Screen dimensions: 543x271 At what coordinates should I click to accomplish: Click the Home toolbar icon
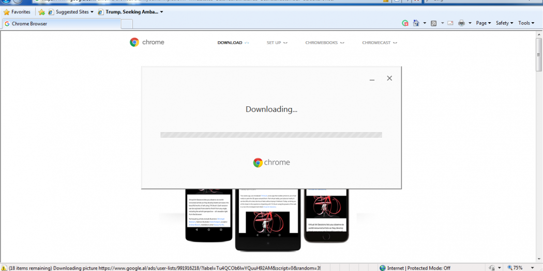416,23
